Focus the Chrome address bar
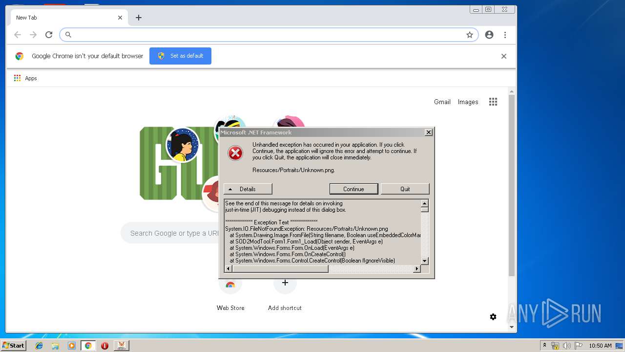The height and width of the screenshot is (352, 625). tap(269, 35)
